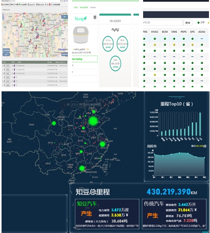Click the Sensors breadcrumb item

coord(93,7)
